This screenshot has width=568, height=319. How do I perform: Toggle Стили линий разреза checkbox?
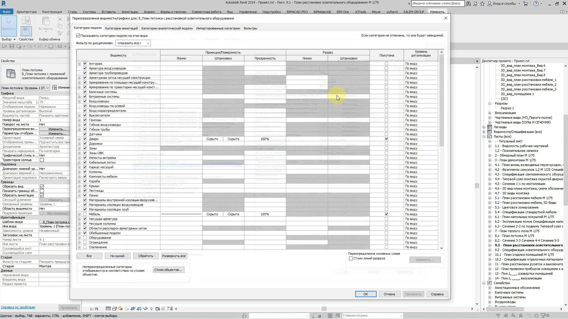351,258
